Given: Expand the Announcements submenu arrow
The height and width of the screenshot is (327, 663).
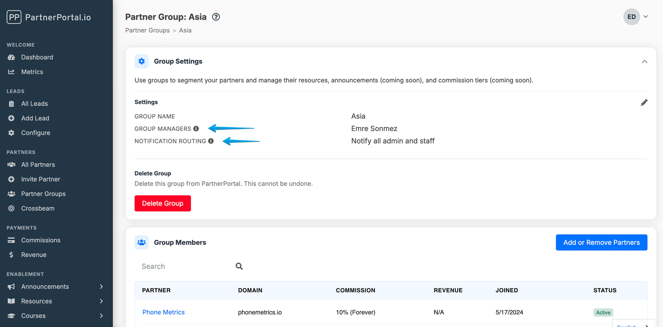Looking at the screenshot, I should click(101, 287).
